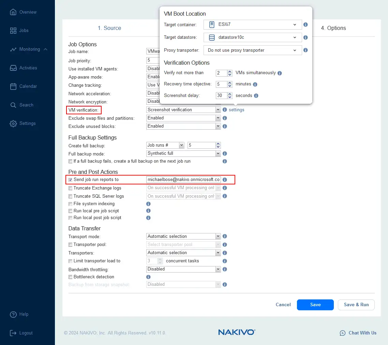Screen dimensions: 388x345
Task: Open Target datastore datastore10c dropdown
Action: tap(253, 37)
